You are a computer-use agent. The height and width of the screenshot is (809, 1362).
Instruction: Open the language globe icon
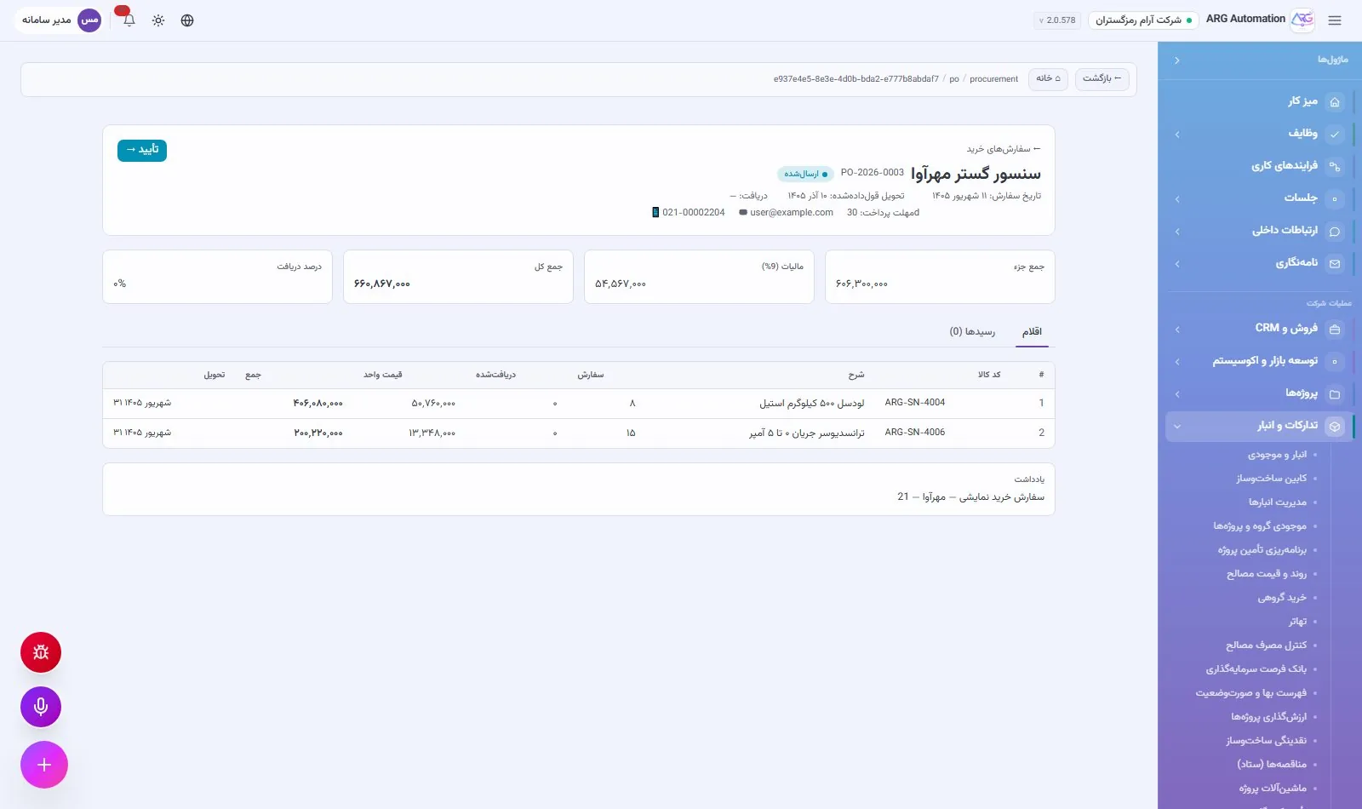click(187, 20)
